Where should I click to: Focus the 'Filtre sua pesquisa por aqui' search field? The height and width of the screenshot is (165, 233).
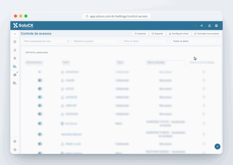46,41
